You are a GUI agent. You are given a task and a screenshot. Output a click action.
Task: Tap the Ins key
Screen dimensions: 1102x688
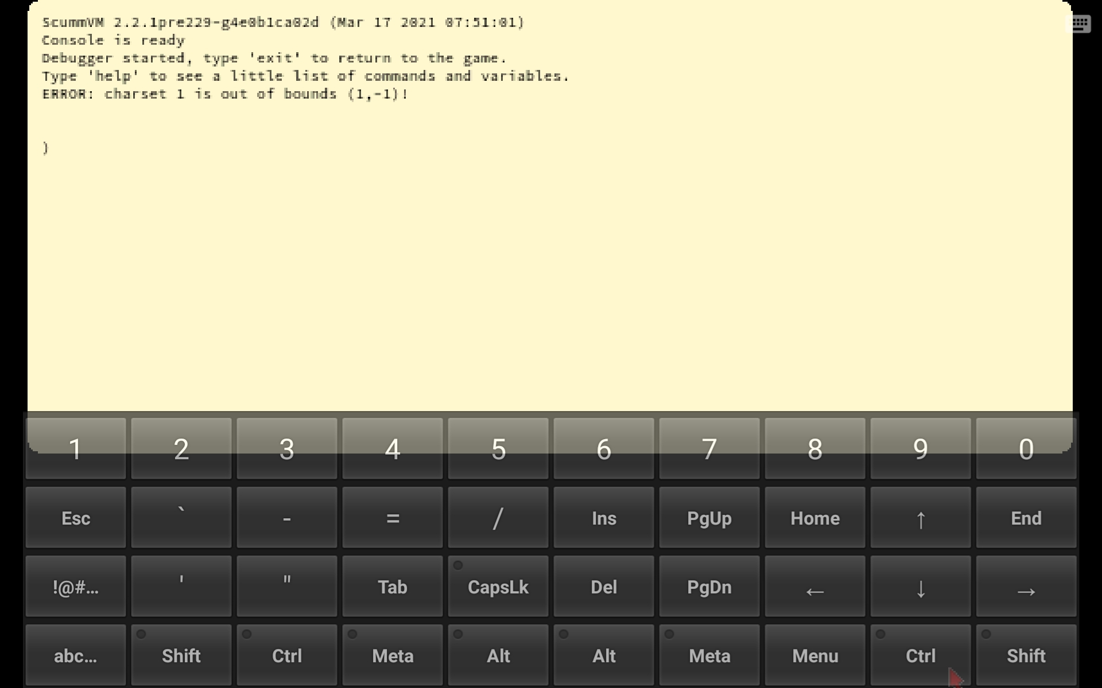(x=604, y=517)
